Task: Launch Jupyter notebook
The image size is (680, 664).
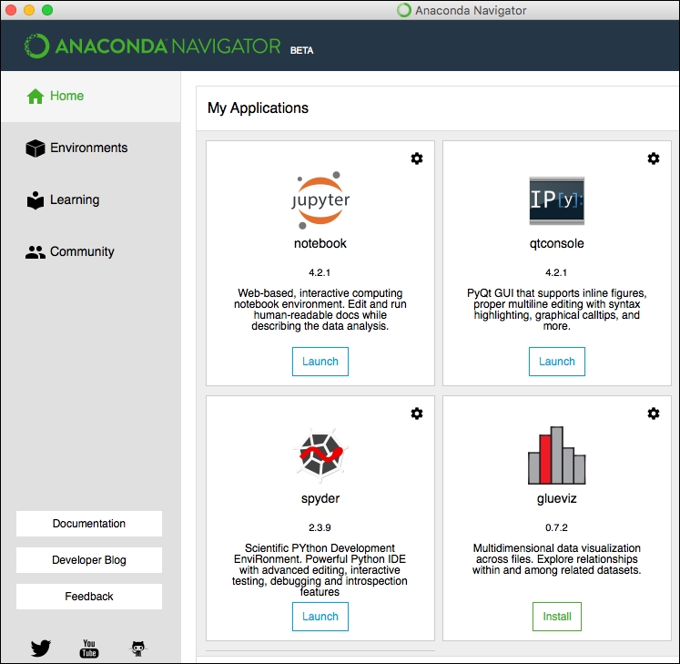Action: 320,362
